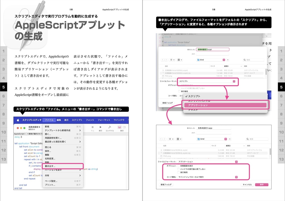
Task: Click the 新規フォルダ button
Action: [166, 185]
